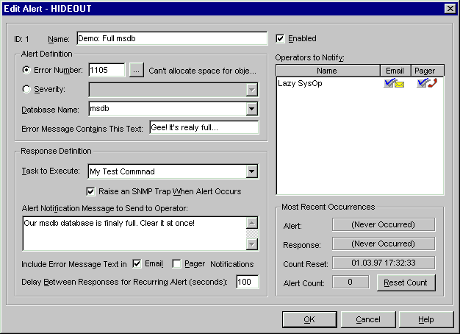
Task: Toggle the Enabled checkbox
Action: click(x=280, y=38)
